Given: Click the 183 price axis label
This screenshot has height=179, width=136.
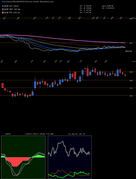Looking at the screenshot, I should (131, 81).
